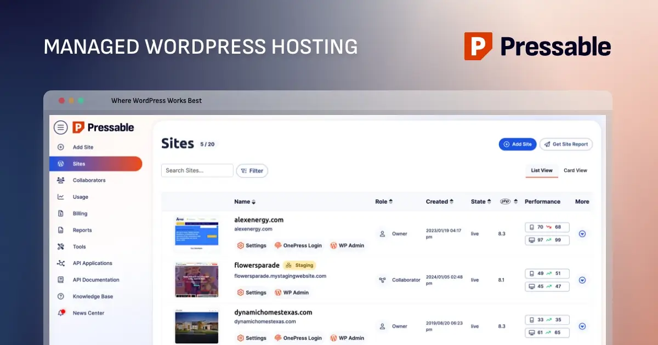
Task: Switch to Card View
Action: [x=575, y=170]
